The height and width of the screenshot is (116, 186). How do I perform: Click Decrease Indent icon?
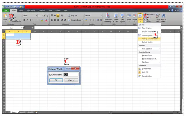click(x=62, y=20)
